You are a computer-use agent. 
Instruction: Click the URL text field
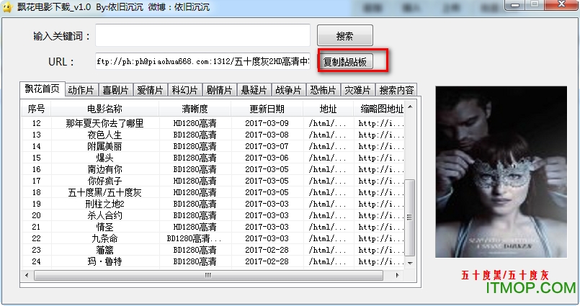pyautogui.click(x=202, y=61)
